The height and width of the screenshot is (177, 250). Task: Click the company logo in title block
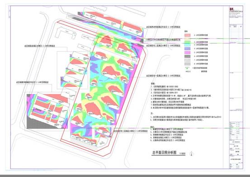[231, 10]
